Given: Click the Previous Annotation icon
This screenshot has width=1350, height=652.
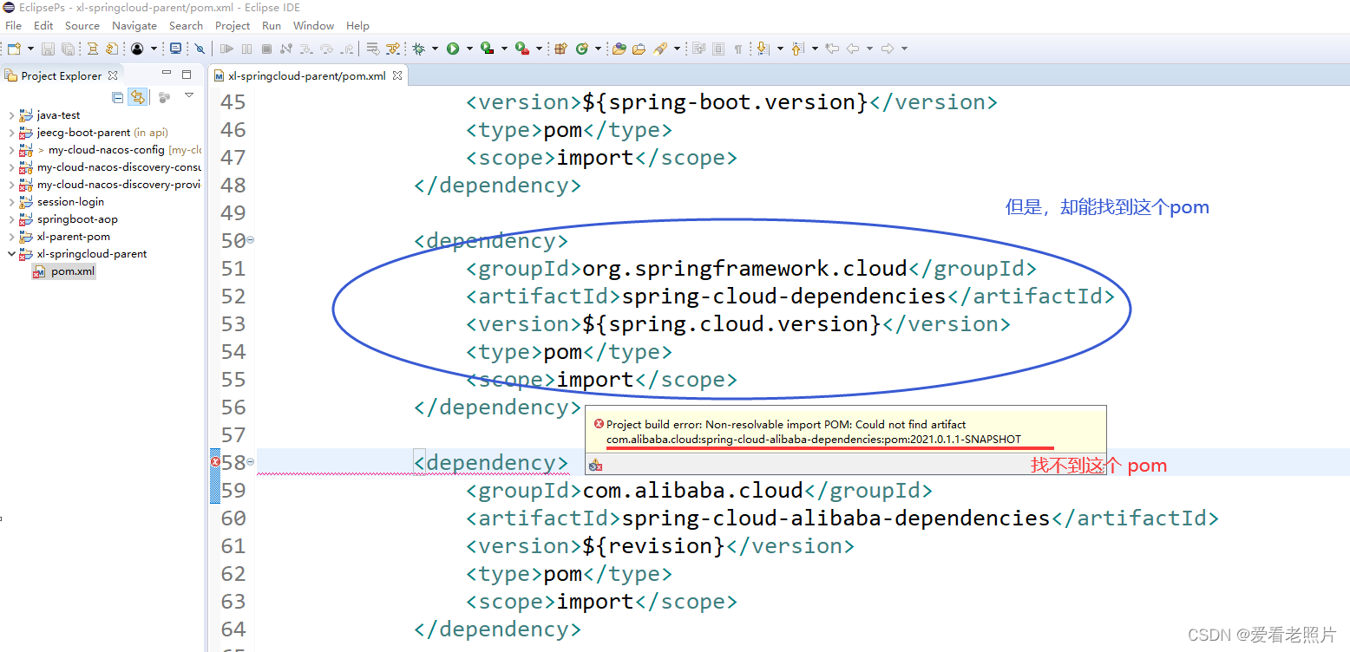Looking at the screenshot, I should 797,49.
